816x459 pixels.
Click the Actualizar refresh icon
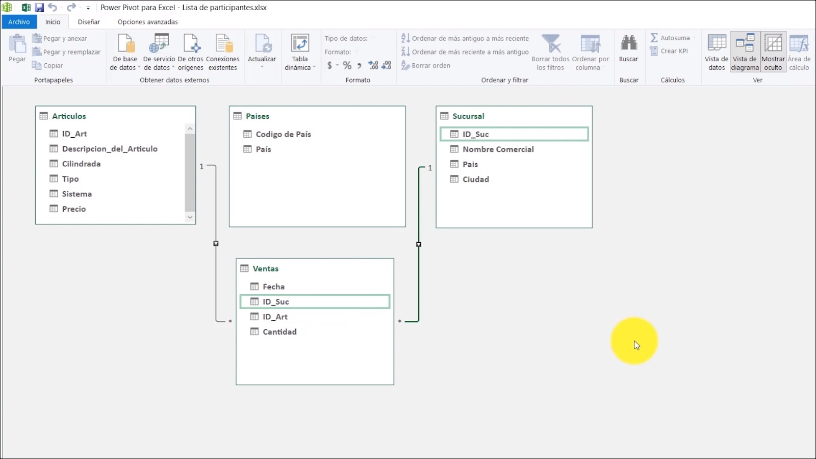point(262,44)
